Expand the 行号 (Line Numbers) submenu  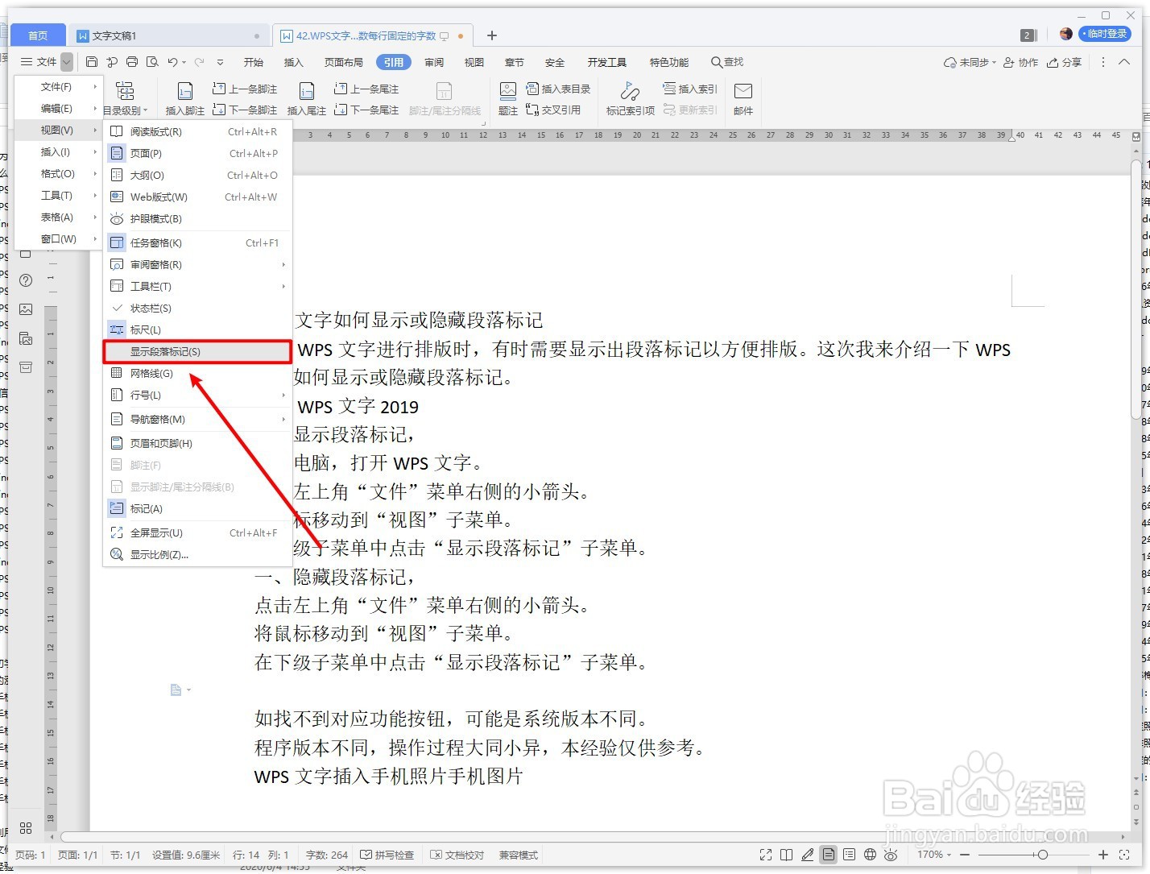coord(145,395)
